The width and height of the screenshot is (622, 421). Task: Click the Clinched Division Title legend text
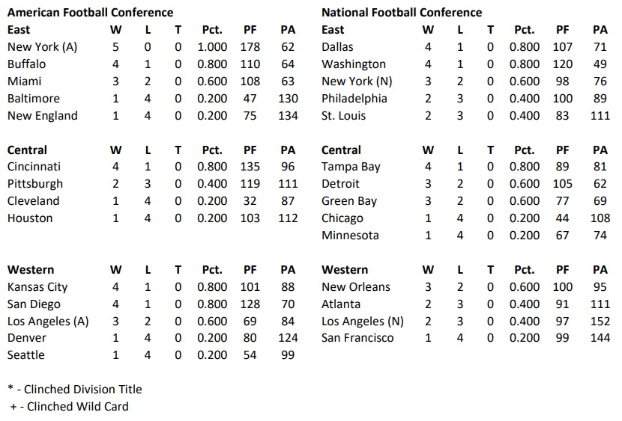[74, 390]
